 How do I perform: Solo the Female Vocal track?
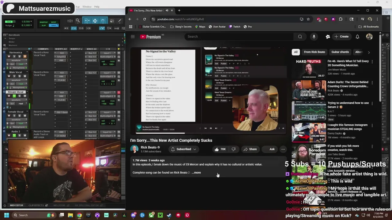19,116
